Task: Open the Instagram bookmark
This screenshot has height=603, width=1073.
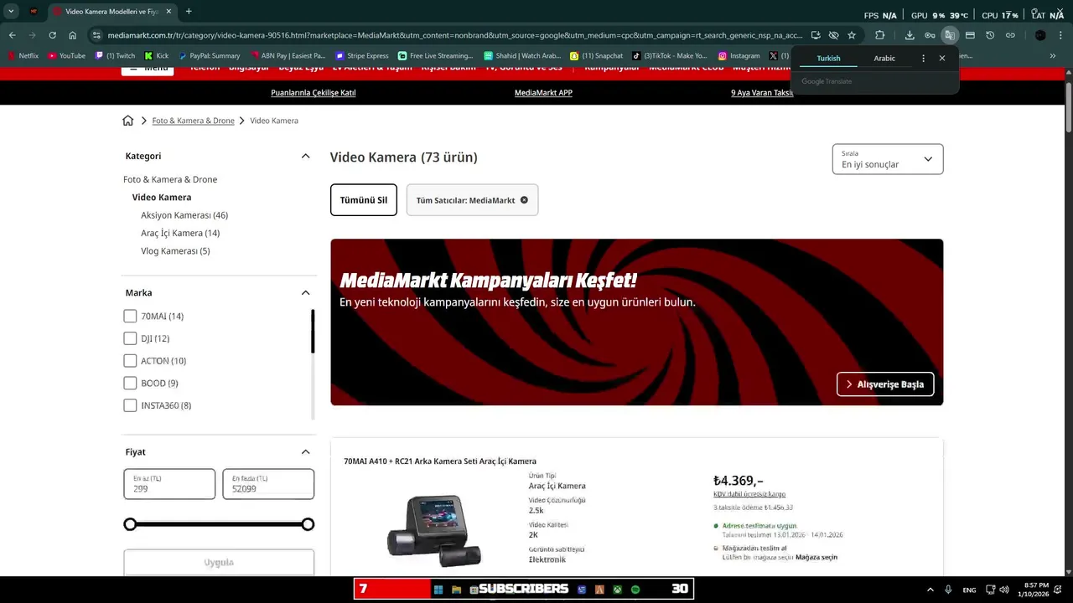Action: pos(739,56)
